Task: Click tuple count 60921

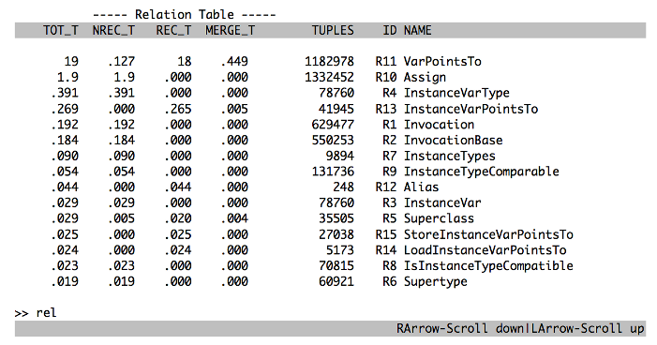Action: [336, 281]
